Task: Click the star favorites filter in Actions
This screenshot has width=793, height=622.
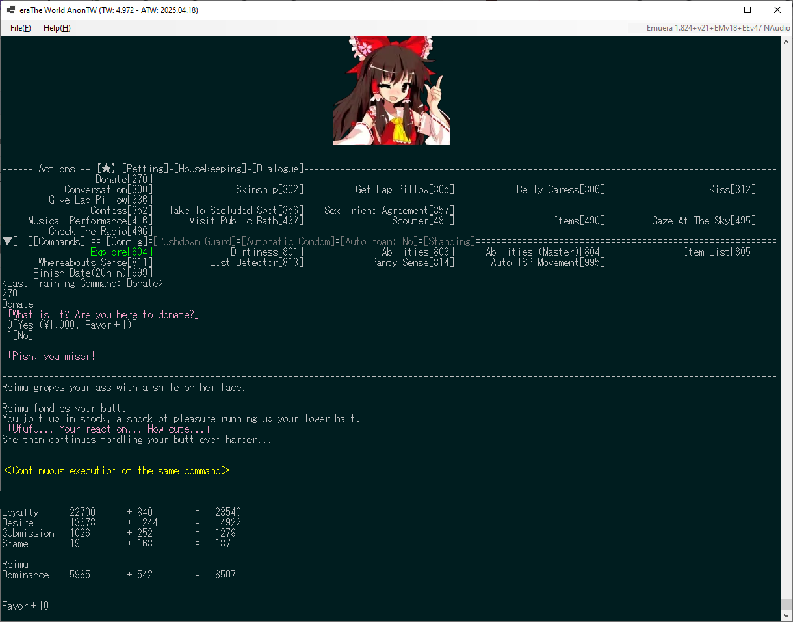Action: point(106,169)
